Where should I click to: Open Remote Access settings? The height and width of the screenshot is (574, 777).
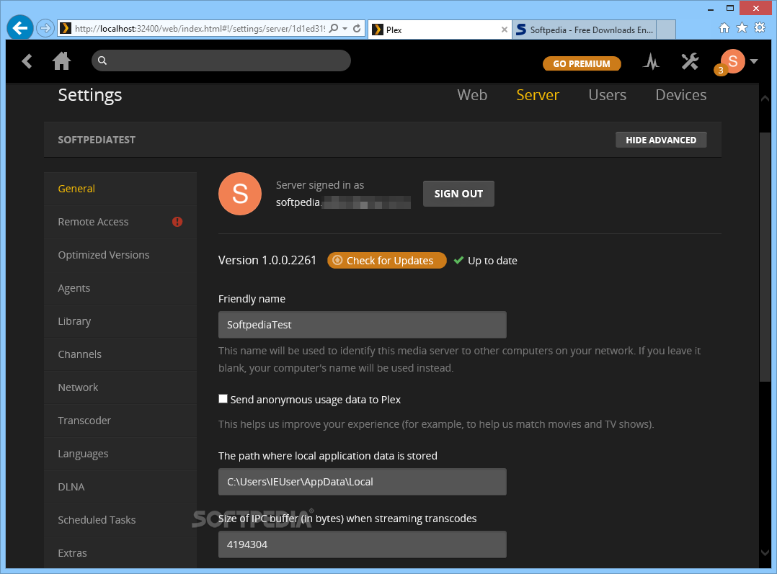(x=120, y=222)
